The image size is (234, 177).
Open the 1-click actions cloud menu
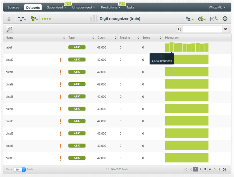201,19
